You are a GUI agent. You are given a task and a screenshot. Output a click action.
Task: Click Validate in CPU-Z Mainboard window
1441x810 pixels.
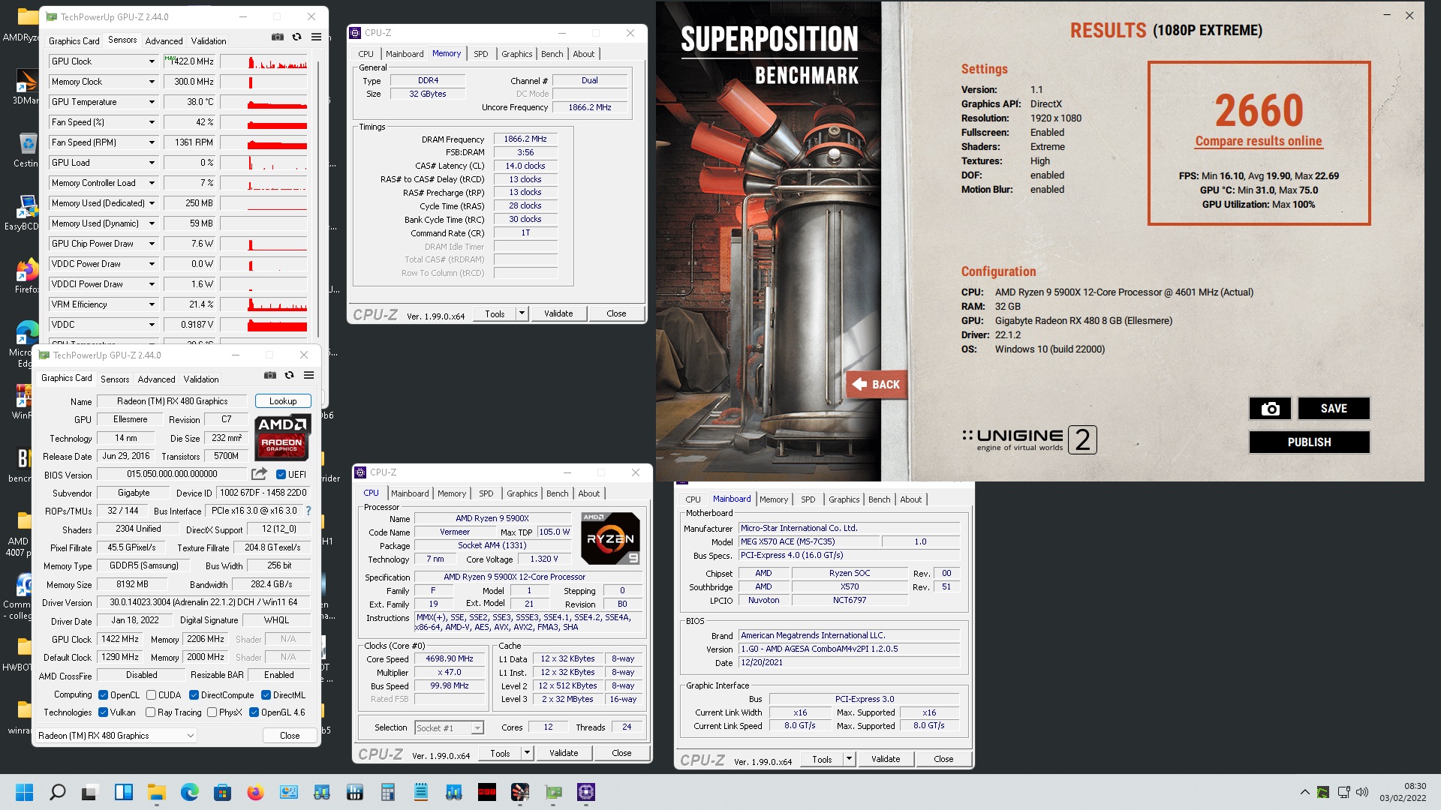[x=886, y=759]
